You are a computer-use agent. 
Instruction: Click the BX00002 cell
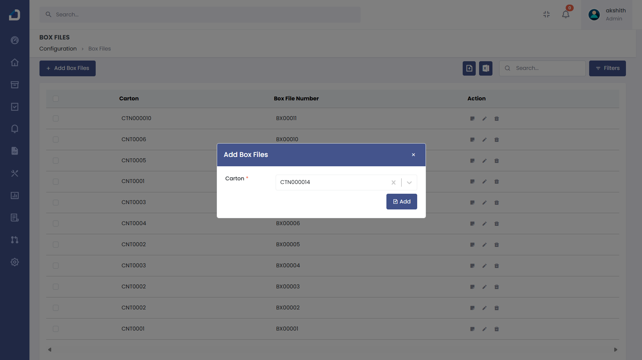coord(288,308)
